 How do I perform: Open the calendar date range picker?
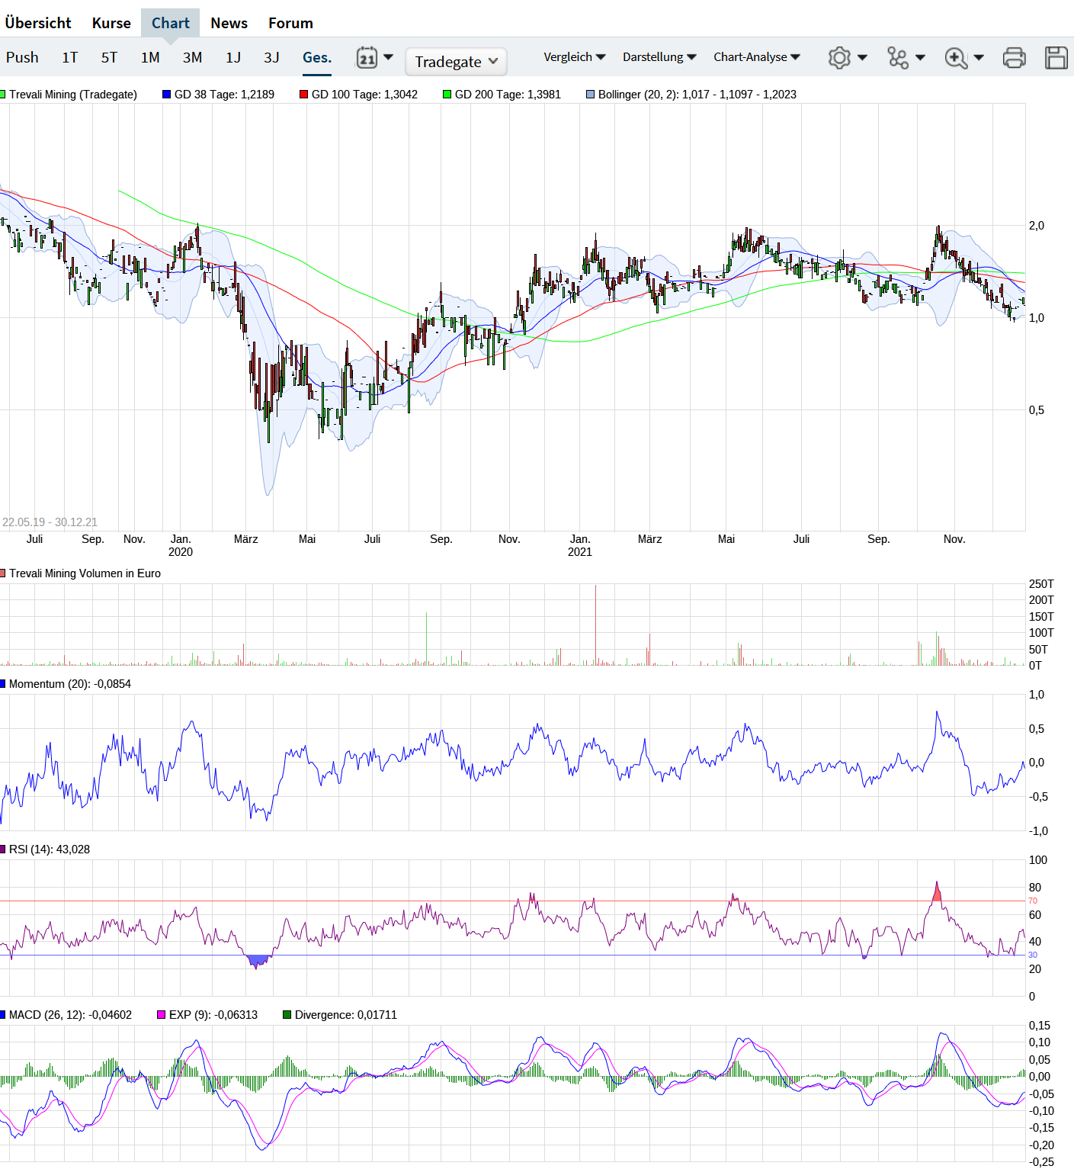coord(367,57)
